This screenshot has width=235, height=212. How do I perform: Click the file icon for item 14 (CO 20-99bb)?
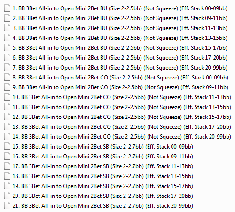(x=7, y=137)
